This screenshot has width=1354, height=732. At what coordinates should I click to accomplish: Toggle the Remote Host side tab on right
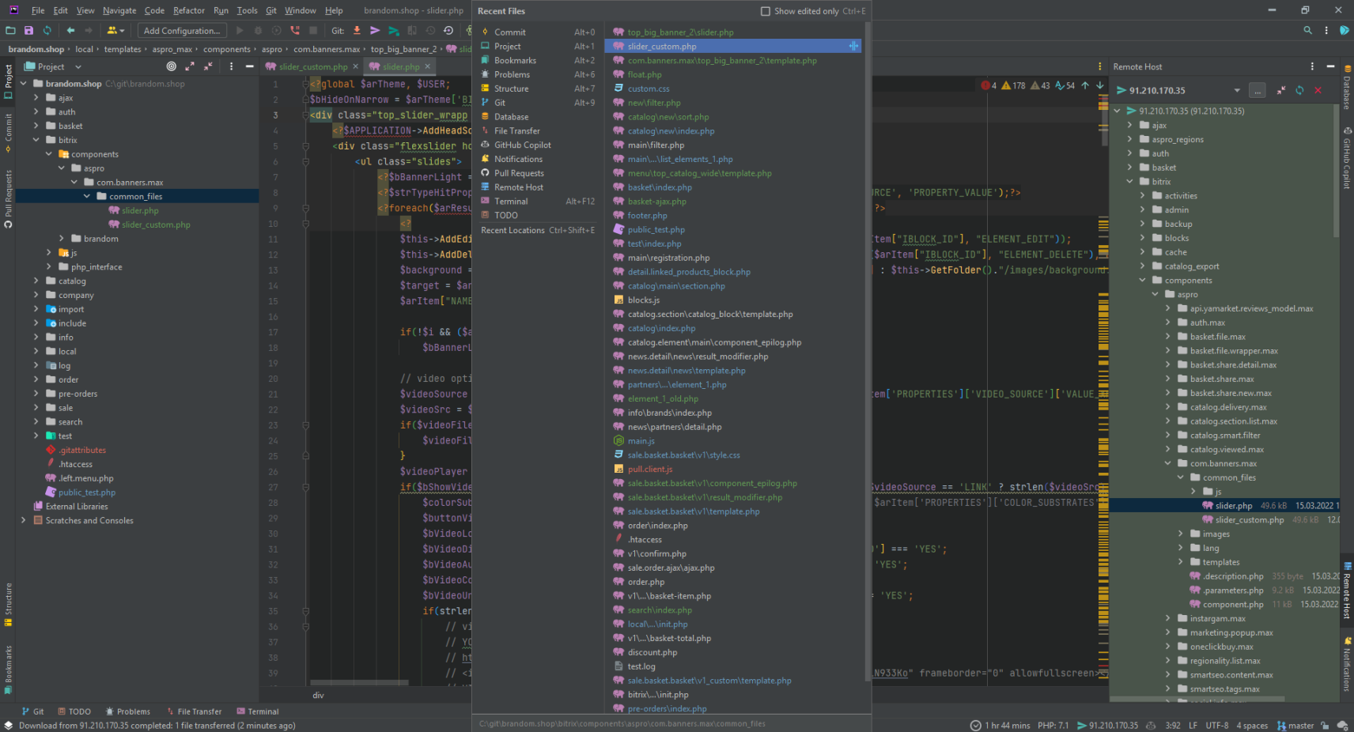[x=1347, y=591]
